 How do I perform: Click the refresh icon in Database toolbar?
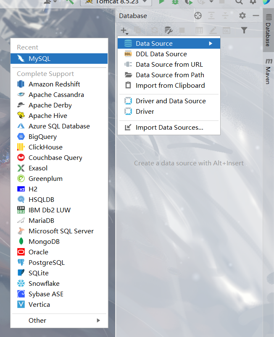155,30
